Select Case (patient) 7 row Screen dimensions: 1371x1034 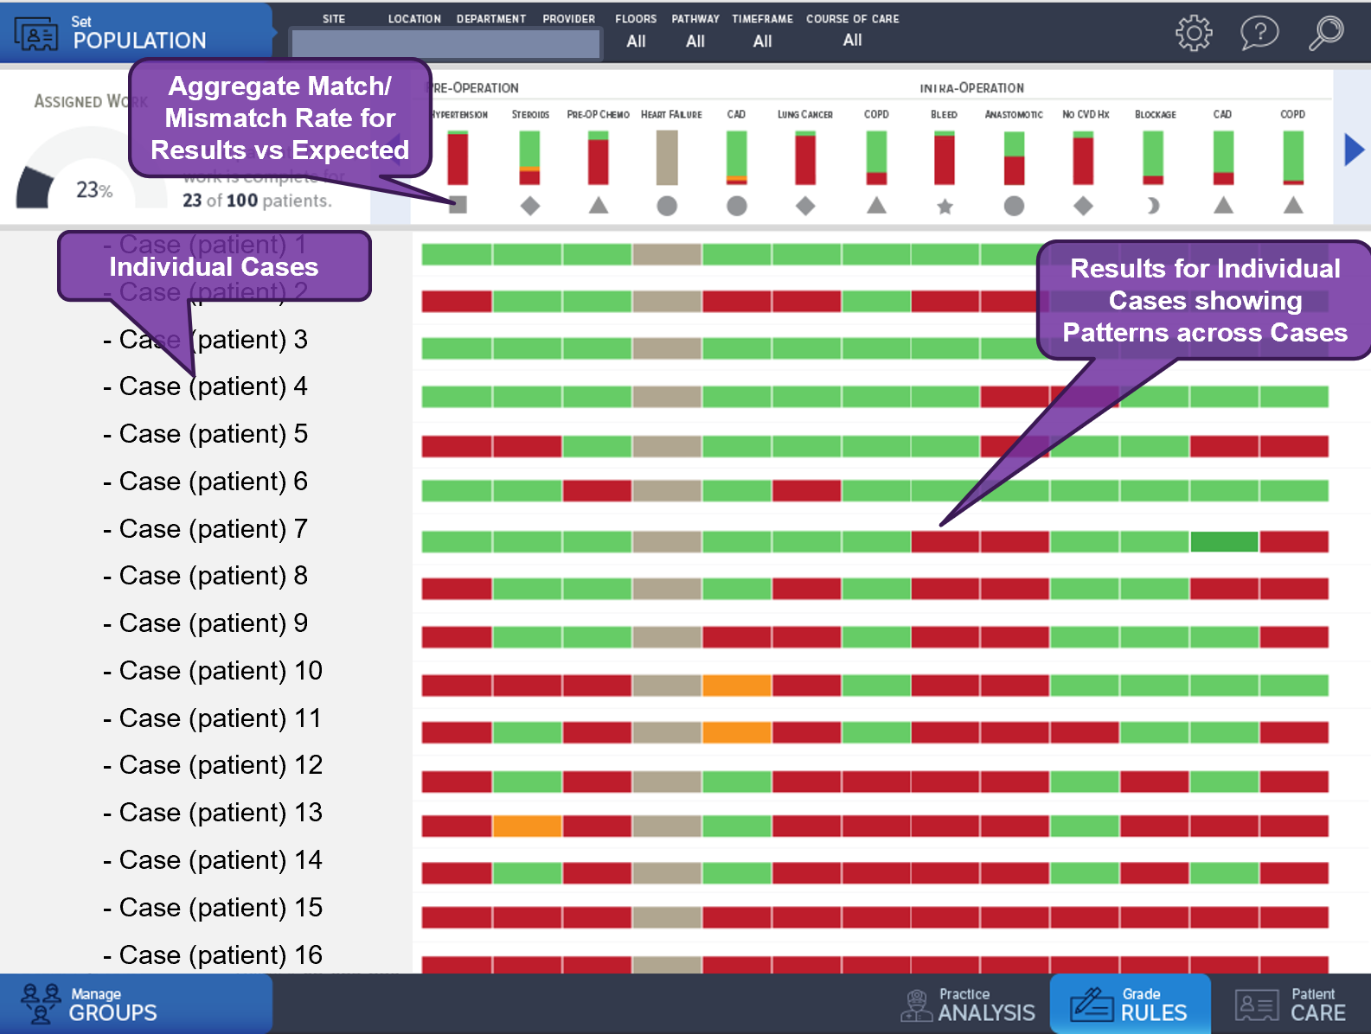pos(206,529)
